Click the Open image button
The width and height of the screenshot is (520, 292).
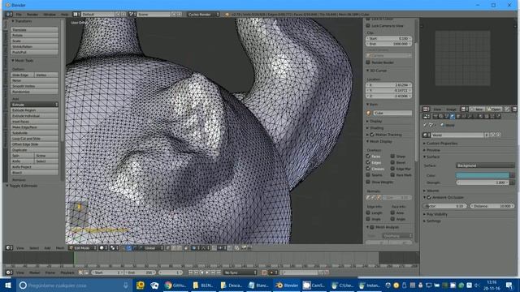pos(494,109)
